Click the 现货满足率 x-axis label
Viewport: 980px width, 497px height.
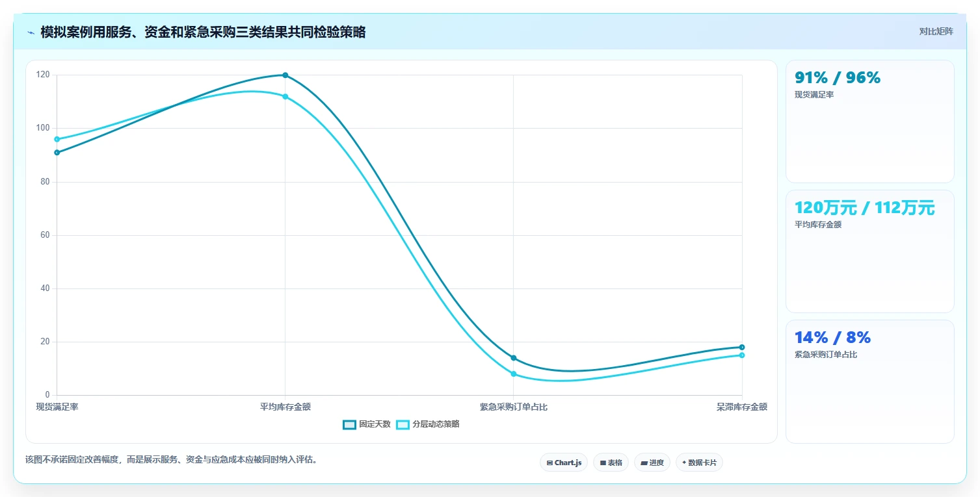pos(57,407)
